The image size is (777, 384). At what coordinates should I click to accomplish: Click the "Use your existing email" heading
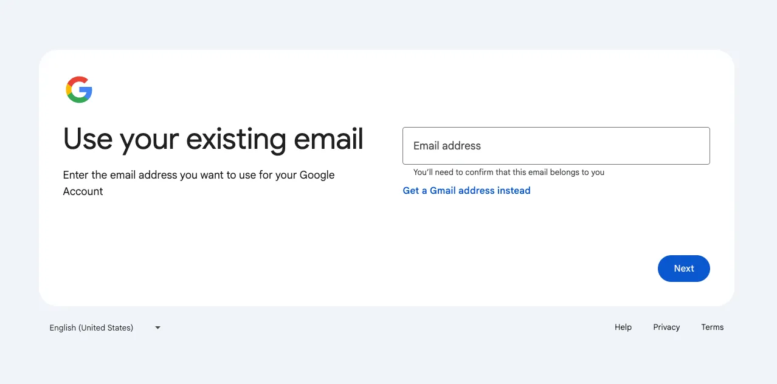pyautogui.click(x=213, y=140)
